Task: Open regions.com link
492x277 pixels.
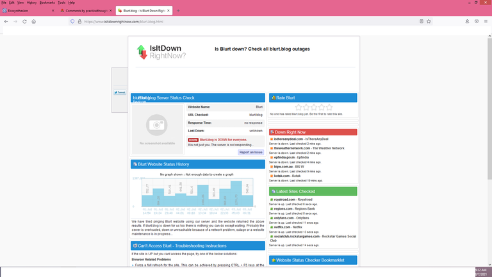Action: 283,208
